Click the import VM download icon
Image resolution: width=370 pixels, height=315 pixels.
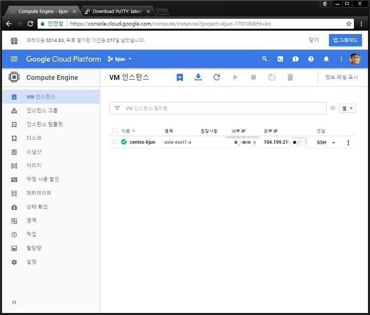(198, 77)
